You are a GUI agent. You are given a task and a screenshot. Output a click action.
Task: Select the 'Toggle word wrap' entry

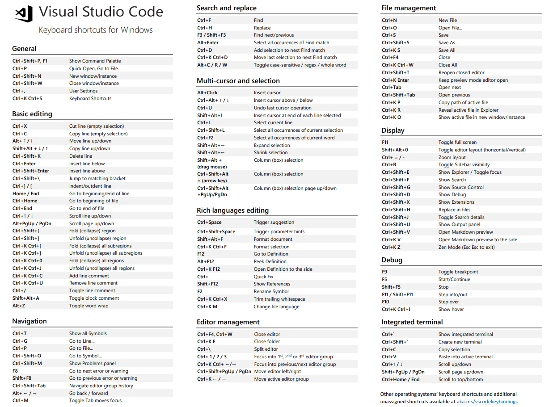tap(89, 306)
